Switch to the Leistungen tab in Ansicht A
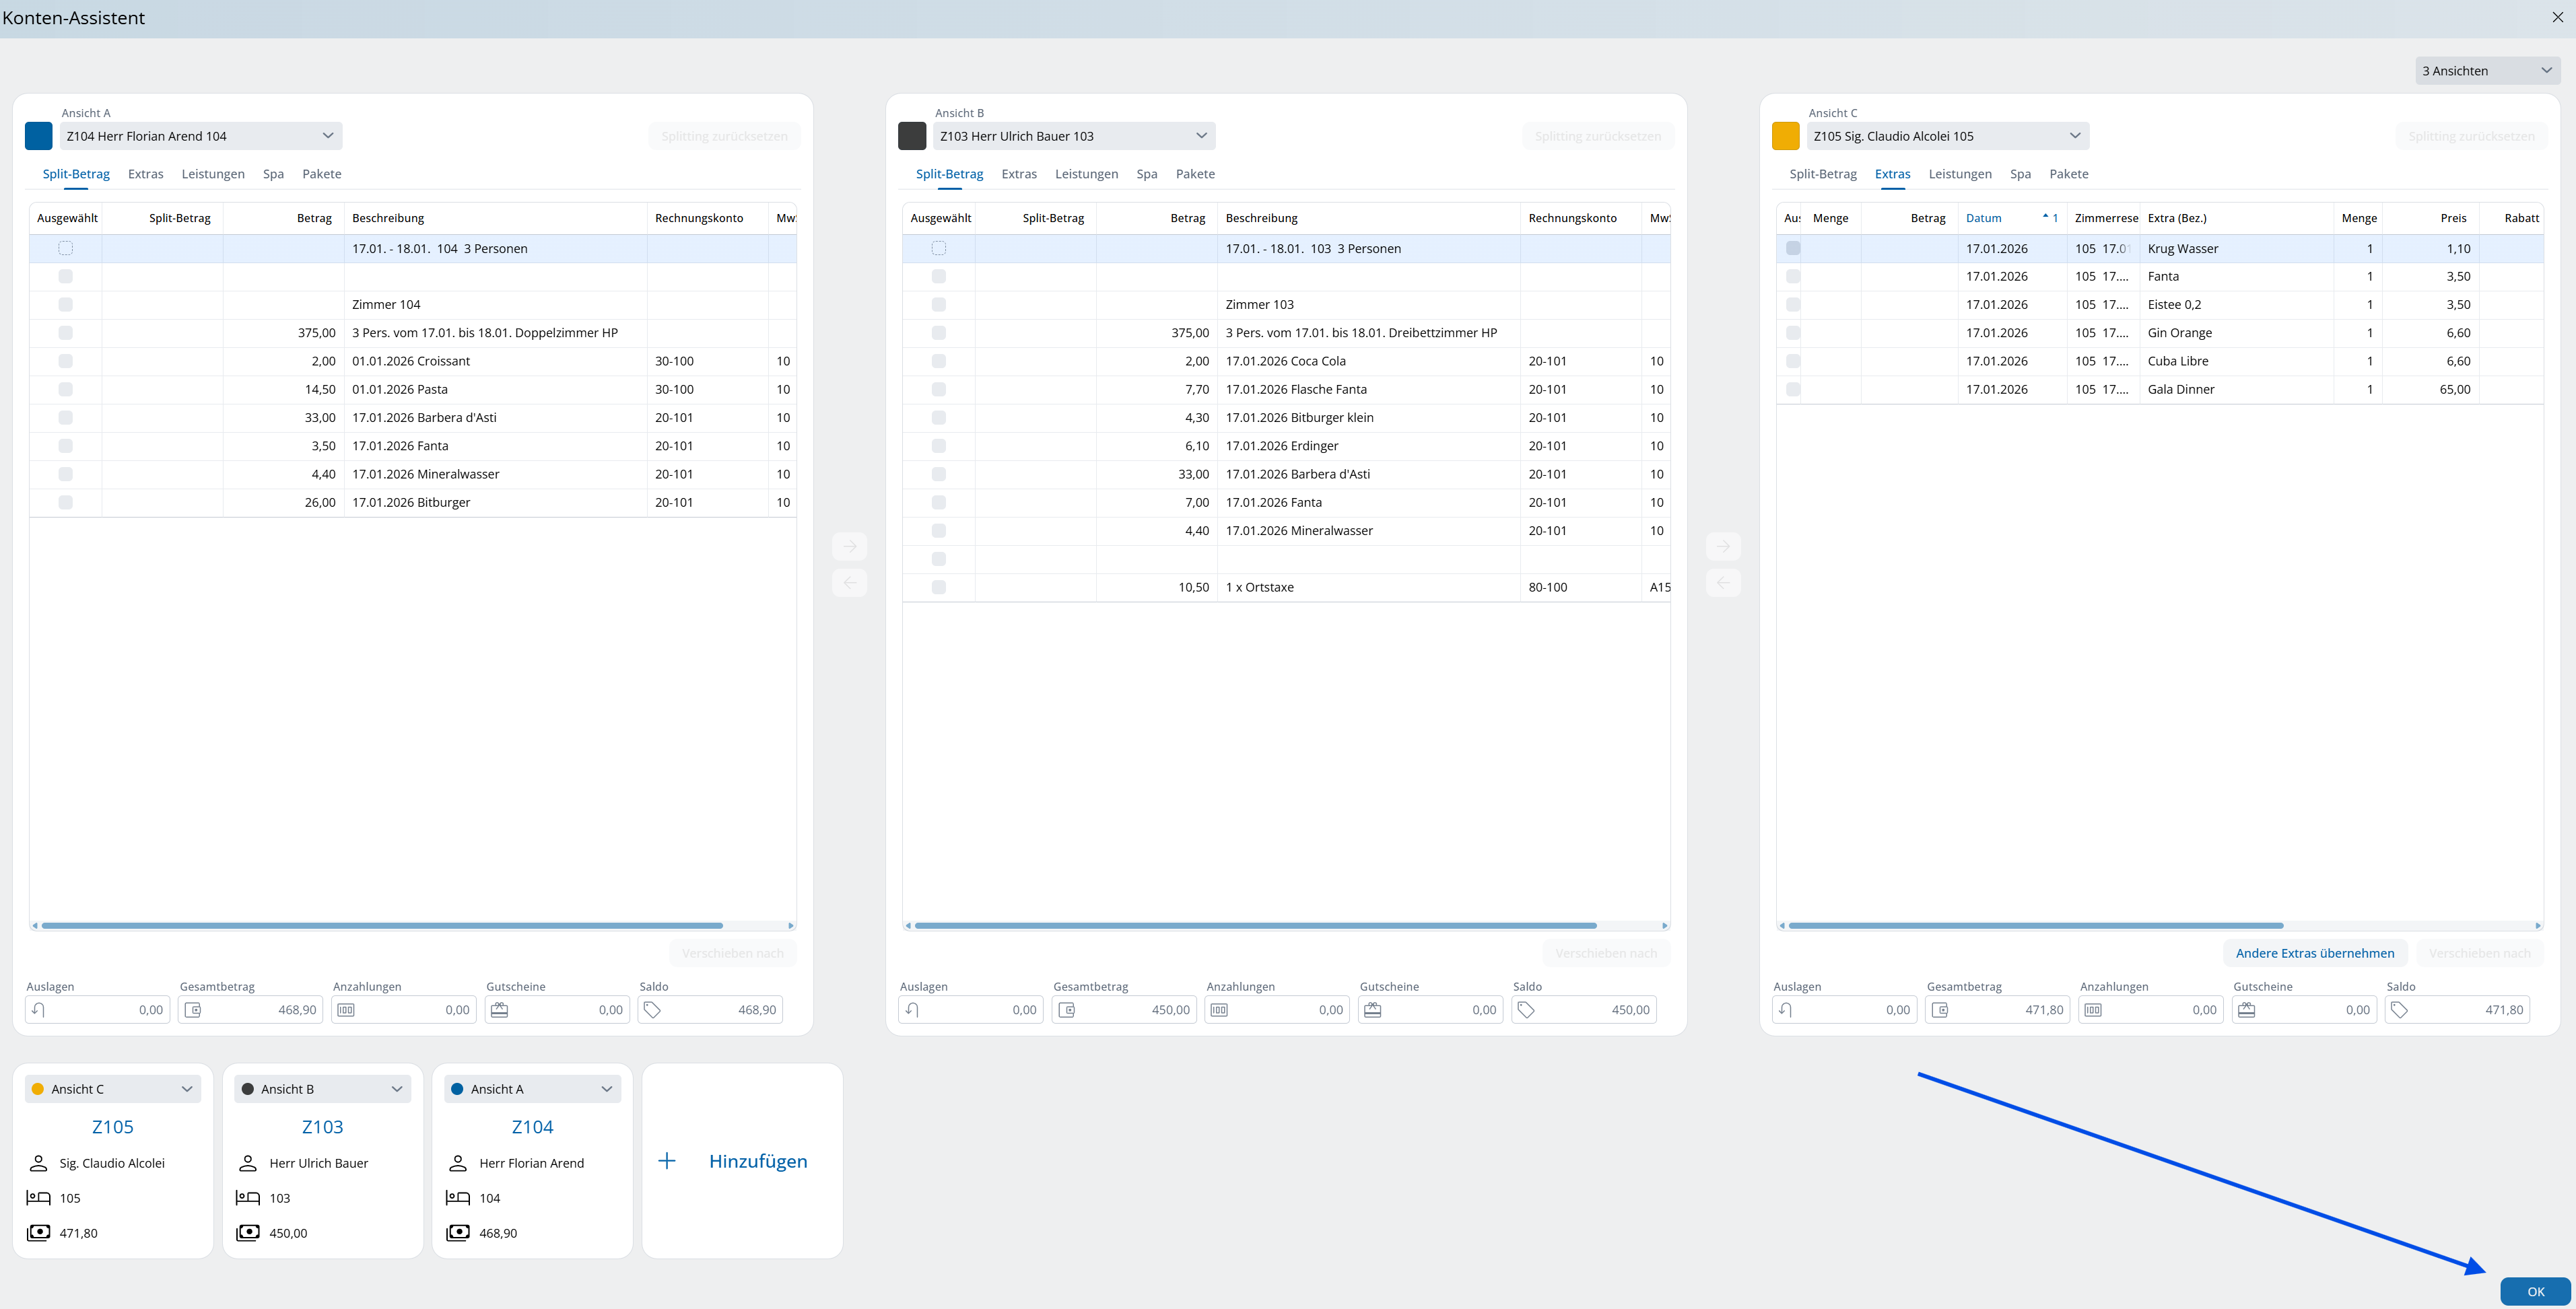Screen dimensions: 2576x1309 (213, 174)
